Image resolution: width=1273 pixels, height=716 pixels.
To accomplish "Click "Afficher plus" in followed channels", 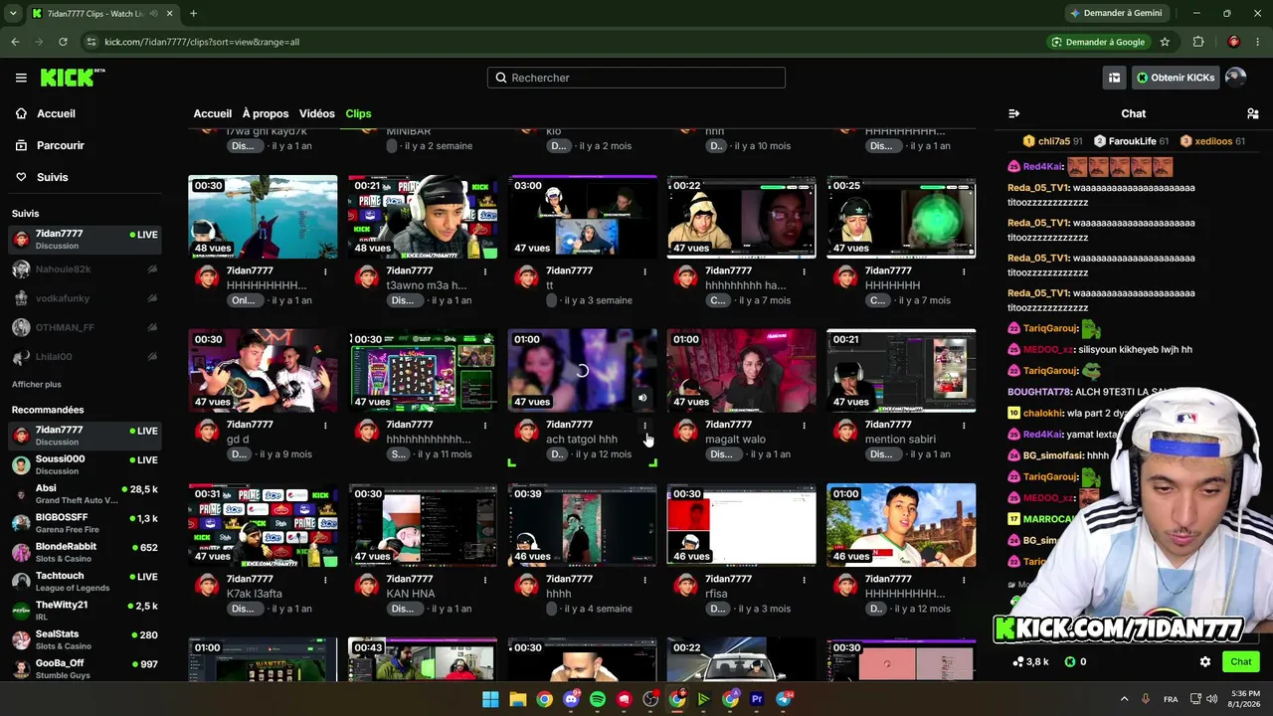I will coord(37,384).
